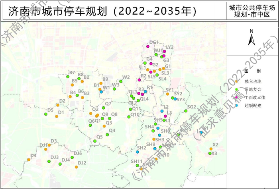Screen dimensions: 279x189
Task: Click the green SH11 marker
Action: pos(138,166)
